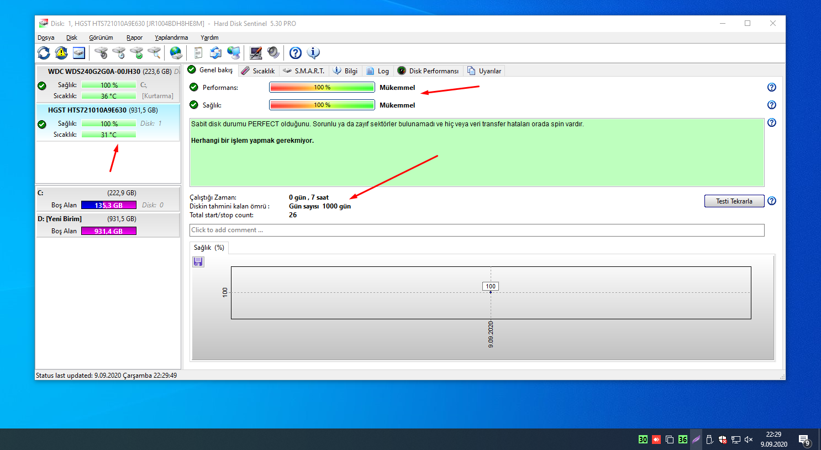
Task: Switch to the Genel bakış tab
Action: [x=210, y=70]
